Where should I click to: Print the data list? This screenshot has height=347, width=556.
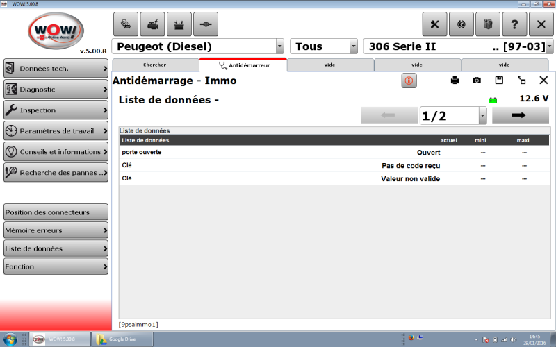point(455,81)
